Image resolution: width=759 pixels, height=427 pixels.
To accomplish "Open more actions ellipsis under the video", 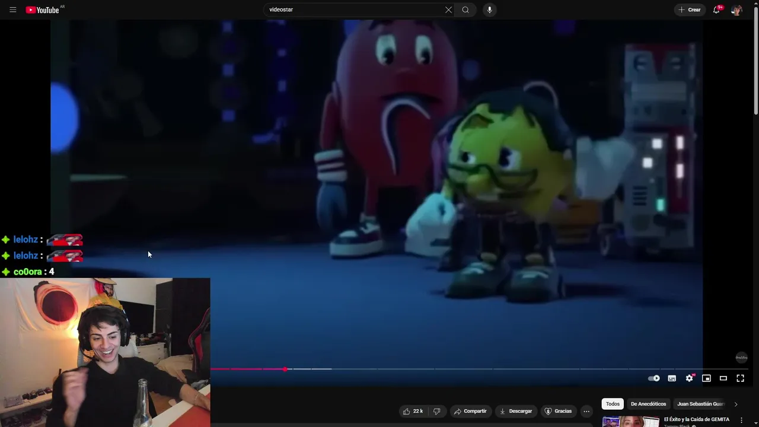I will point(586,411).
